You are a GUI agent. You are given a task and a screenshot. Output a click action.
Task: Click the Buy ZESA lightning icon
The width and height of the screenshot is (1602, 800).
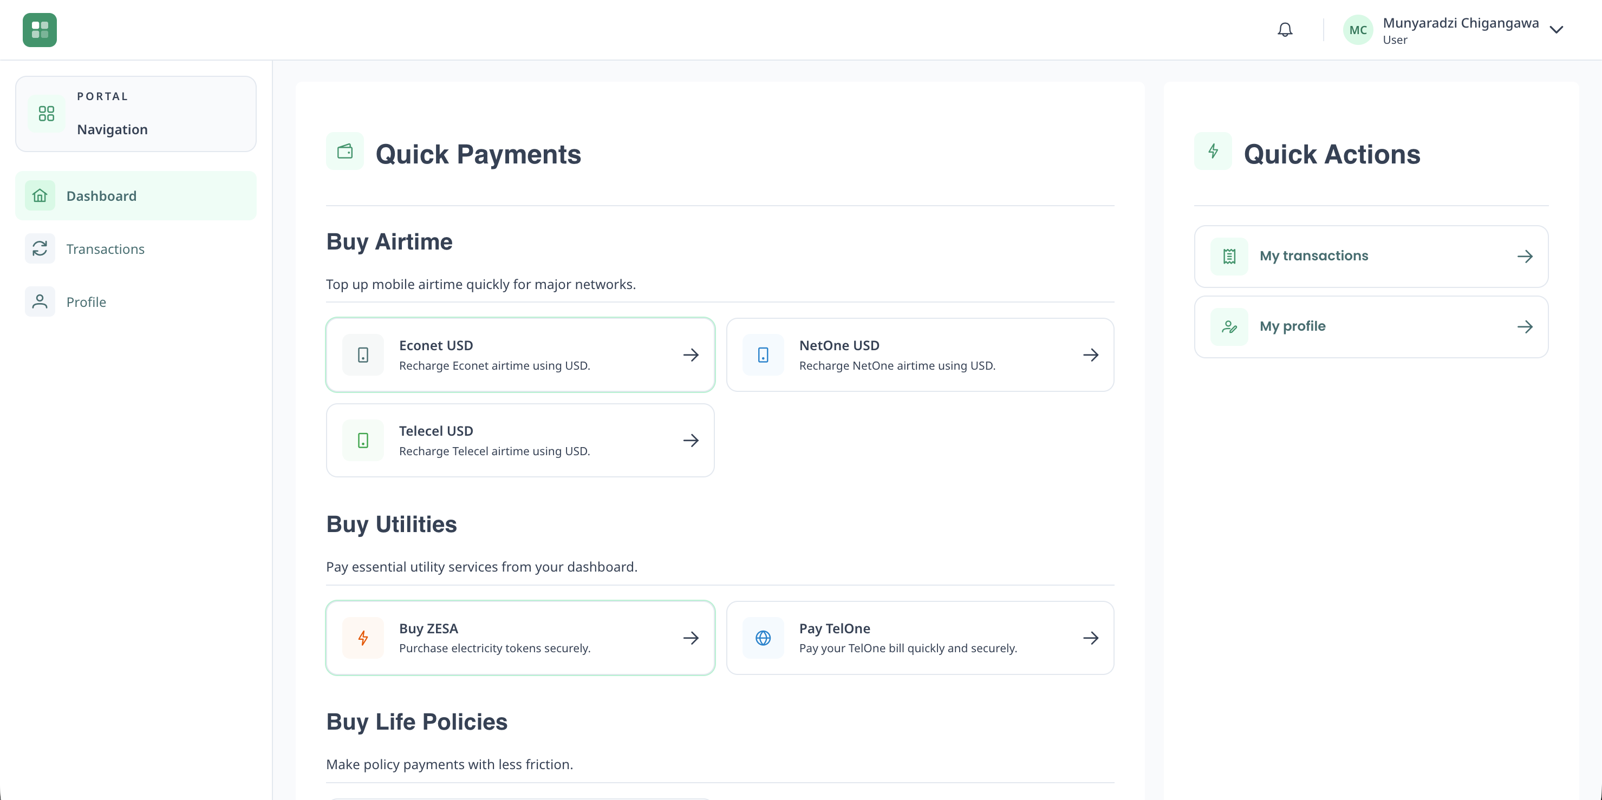[363, 638]
